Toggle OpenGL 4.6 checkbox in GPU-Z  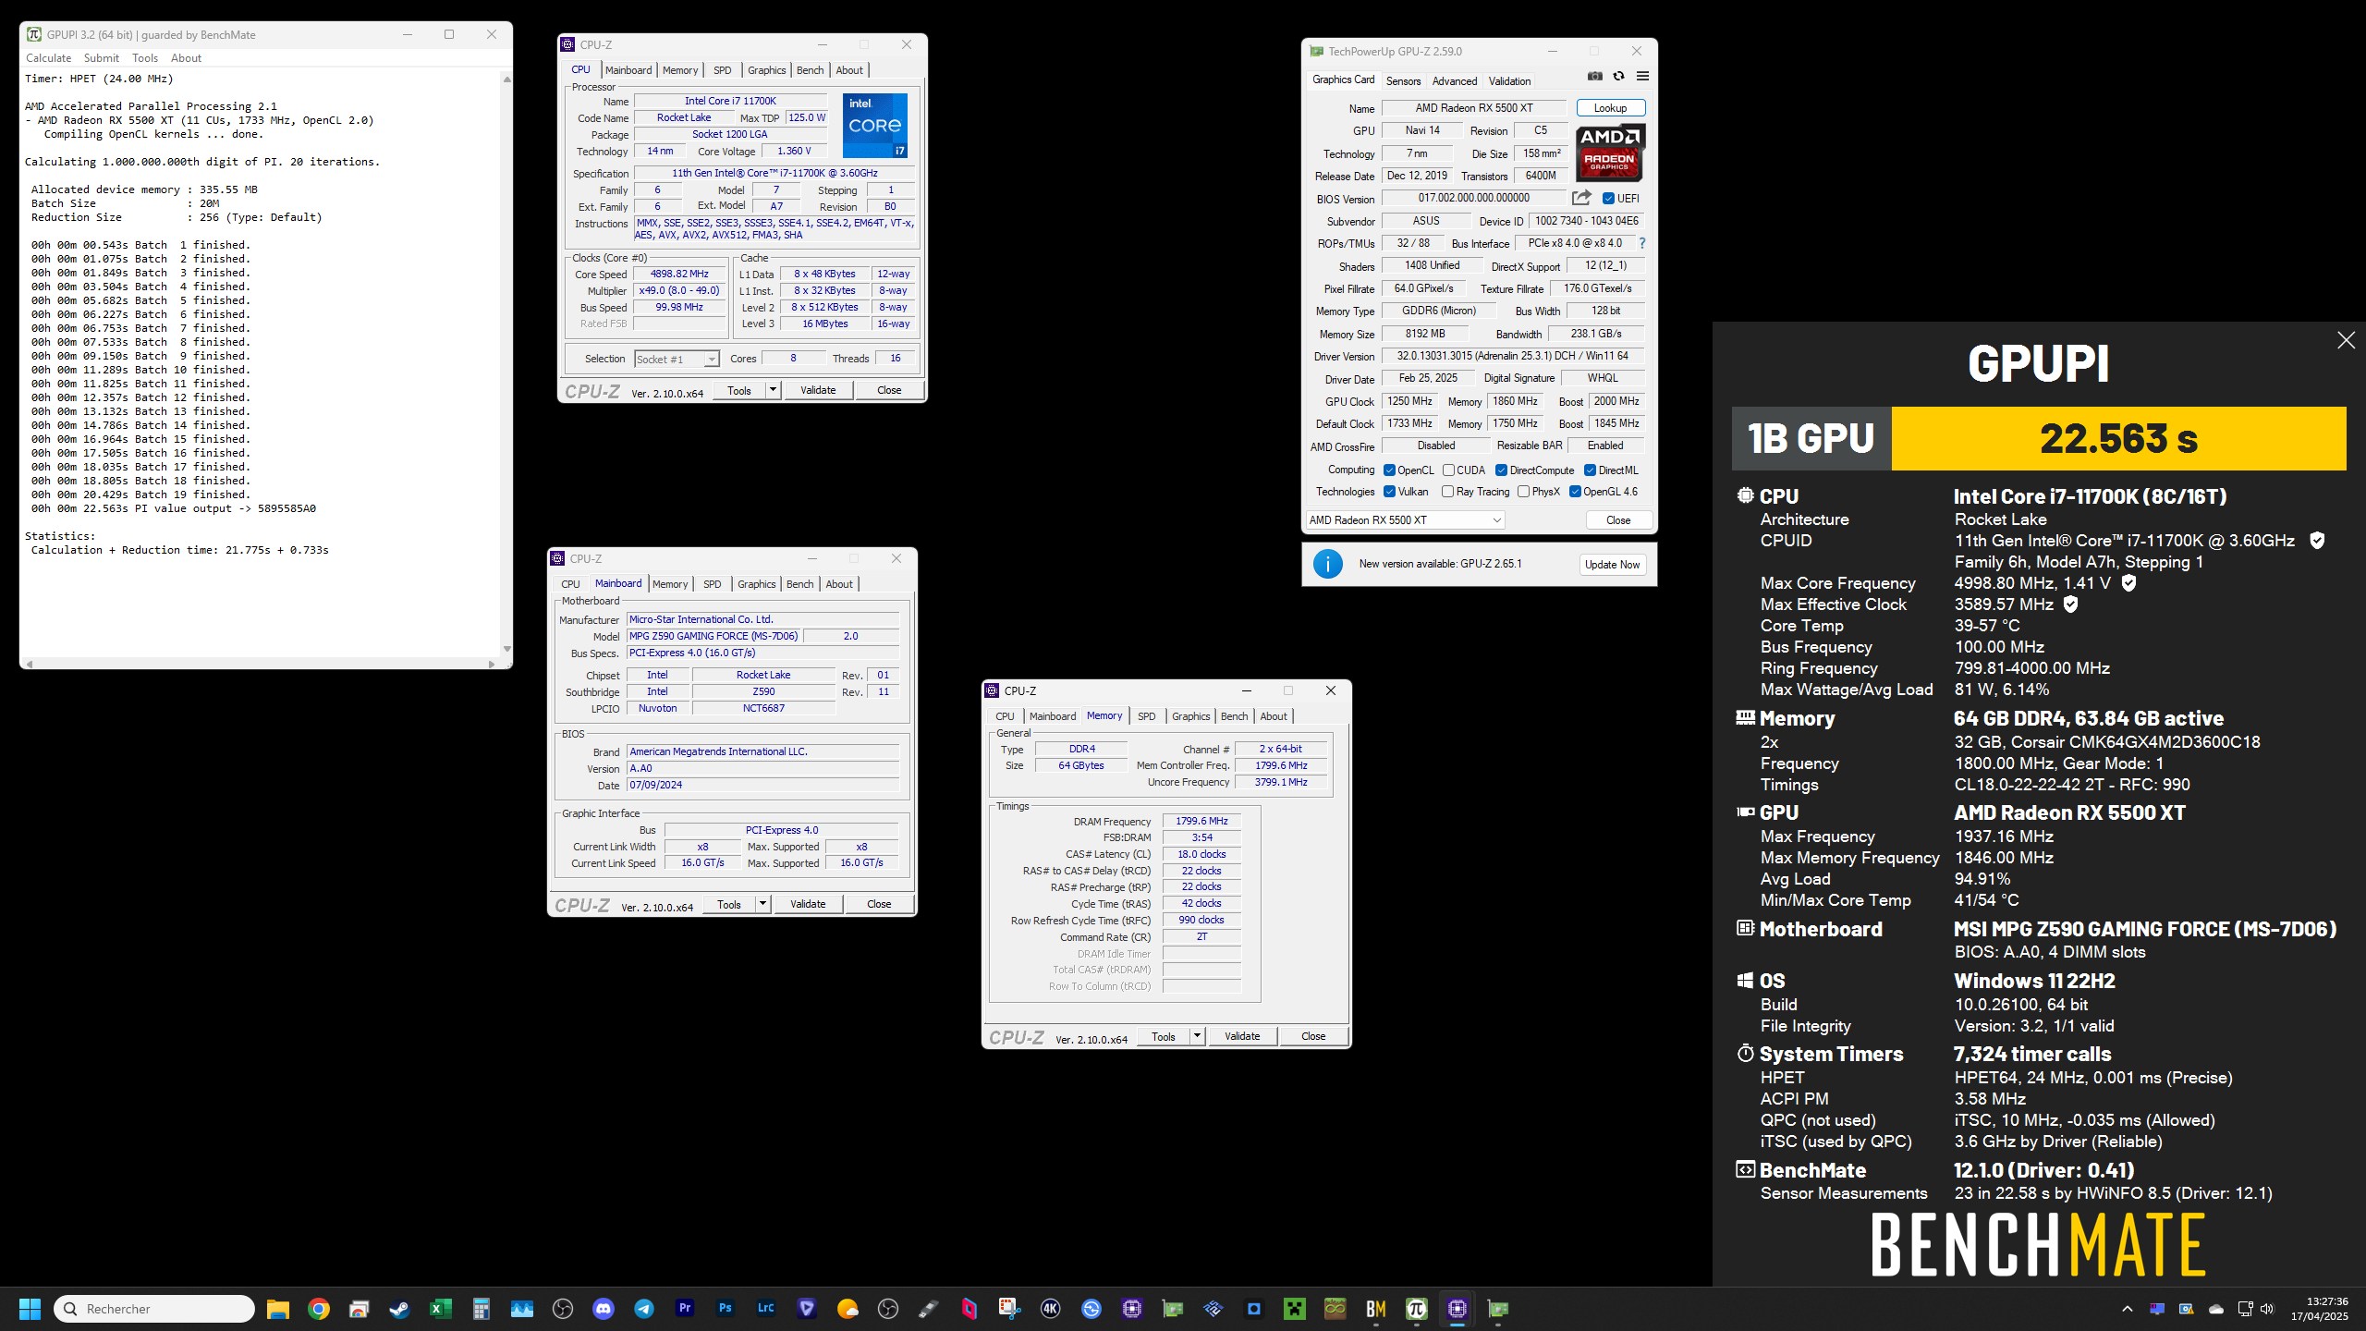pyautogui.click(x=1575, y=492)
